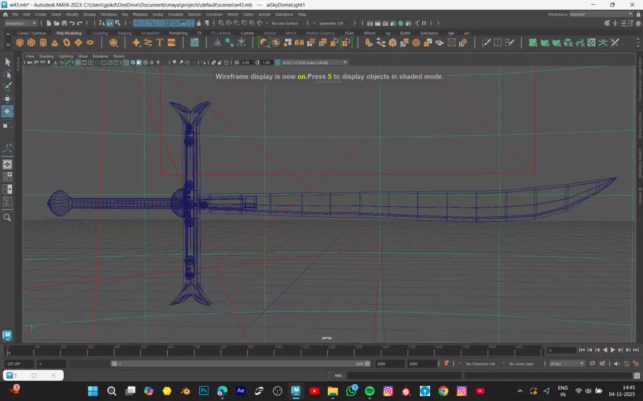Create a polygon sphere from the shelf
Viewport: 643px width, 401px height.
20,43
